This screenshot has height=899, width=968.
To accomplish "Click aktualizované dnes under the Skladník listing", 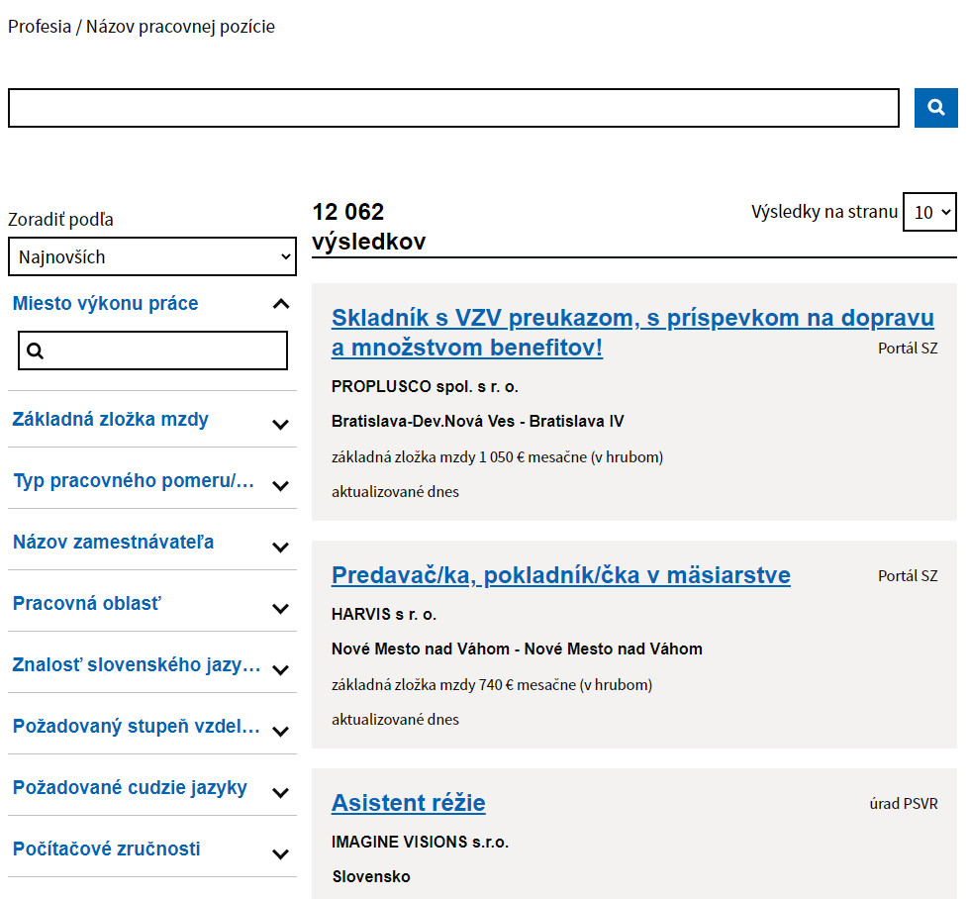I will 395,491.
